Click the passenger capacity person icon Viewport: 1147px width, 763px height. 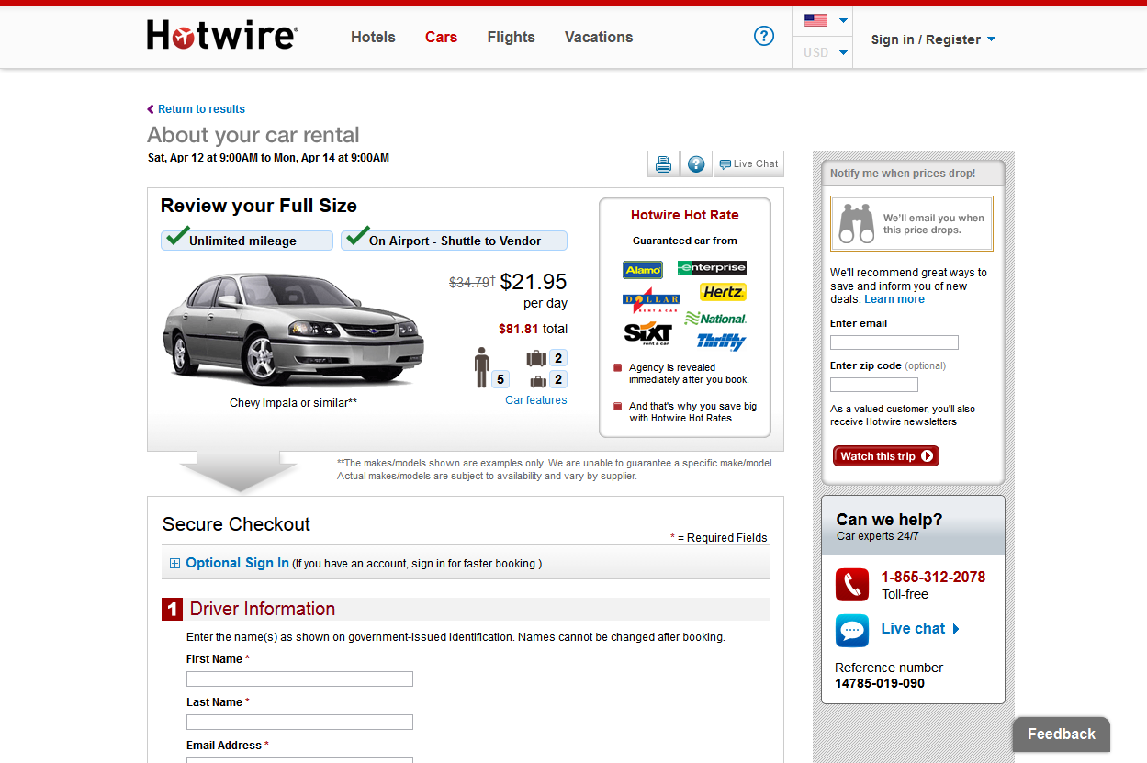tap(481, 367)
